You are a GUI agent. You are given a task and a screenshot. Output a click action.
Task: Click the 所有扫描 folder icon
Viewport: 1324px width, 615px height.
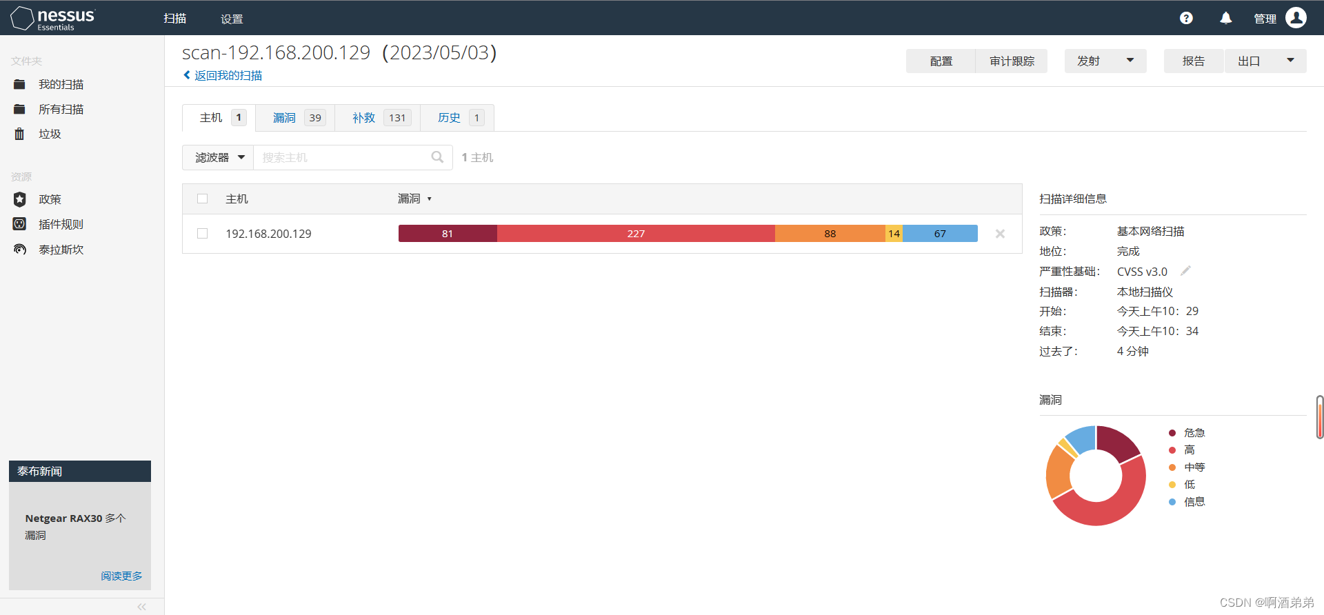tap(19, 109)
